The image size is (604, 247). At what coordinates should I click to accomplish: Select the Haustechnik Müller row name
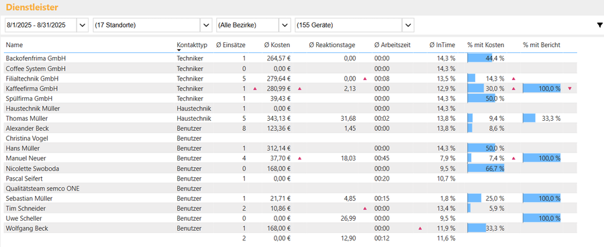pos(33,108)
